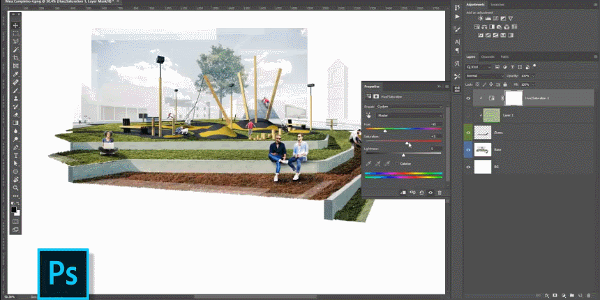Open the Preset dropdown in Properties

point(408,106)
